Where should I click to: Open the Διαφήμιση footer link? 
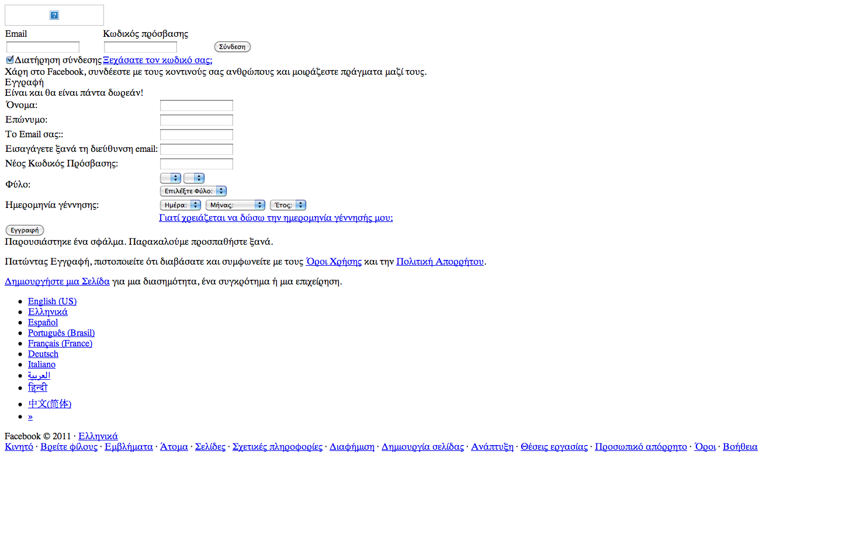pyautogui.click(x=352, y=447)
